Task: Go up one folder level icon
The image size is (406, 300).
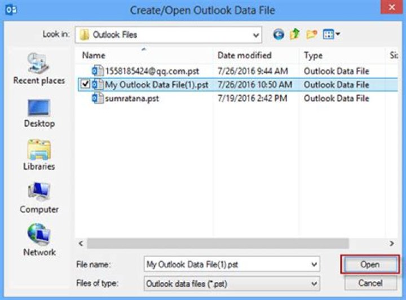Action: pos(294,35)
